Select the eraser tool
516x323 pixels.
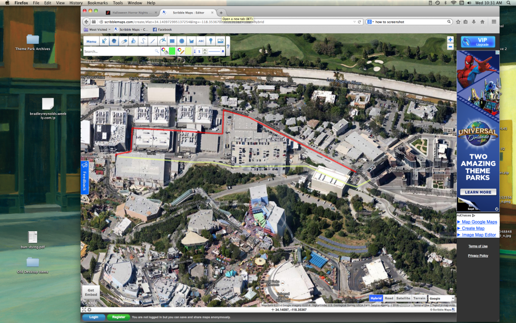point(124,41)
